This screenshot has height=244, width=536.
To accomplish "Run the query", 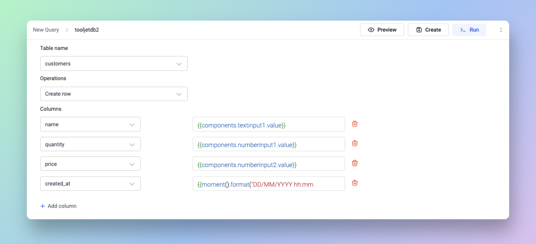I will tap(469, 30).
